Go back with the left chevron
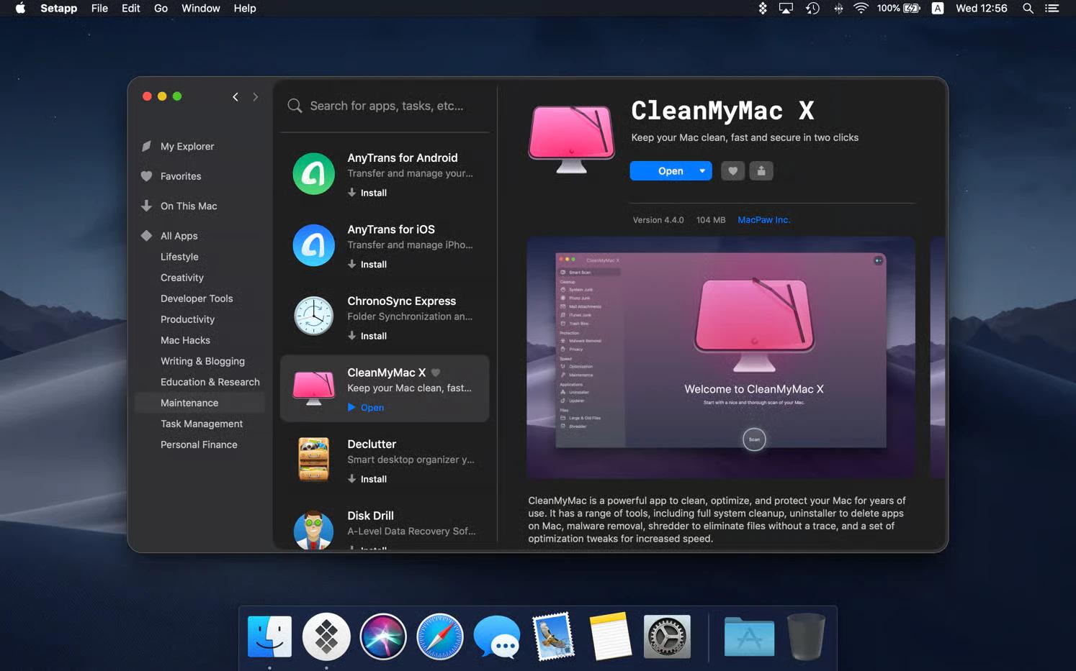 click(x=236, y=97)
